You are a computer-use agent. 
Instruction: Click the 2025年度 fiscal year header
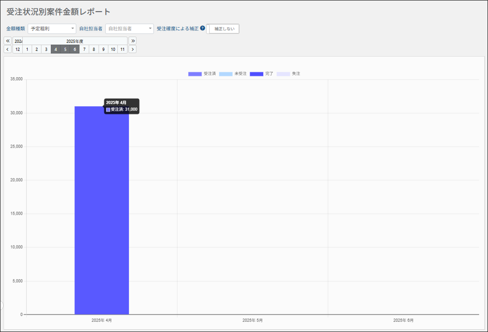coord(74,41)
